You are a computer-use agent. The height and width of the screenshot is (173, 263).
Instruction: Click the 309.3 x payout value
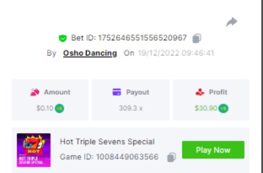pyautogui.click(x=130, y=109)
